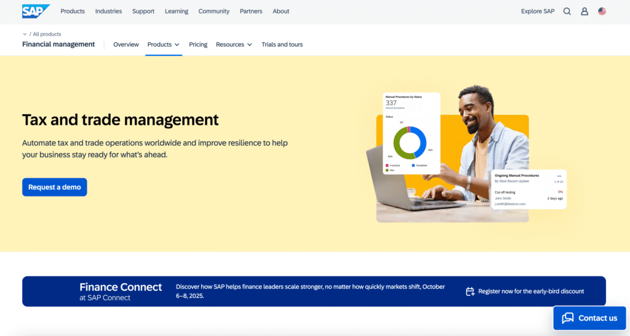Click the US flag country selector
The height and width of the screenshot is (336, 630).
(602, 11)
